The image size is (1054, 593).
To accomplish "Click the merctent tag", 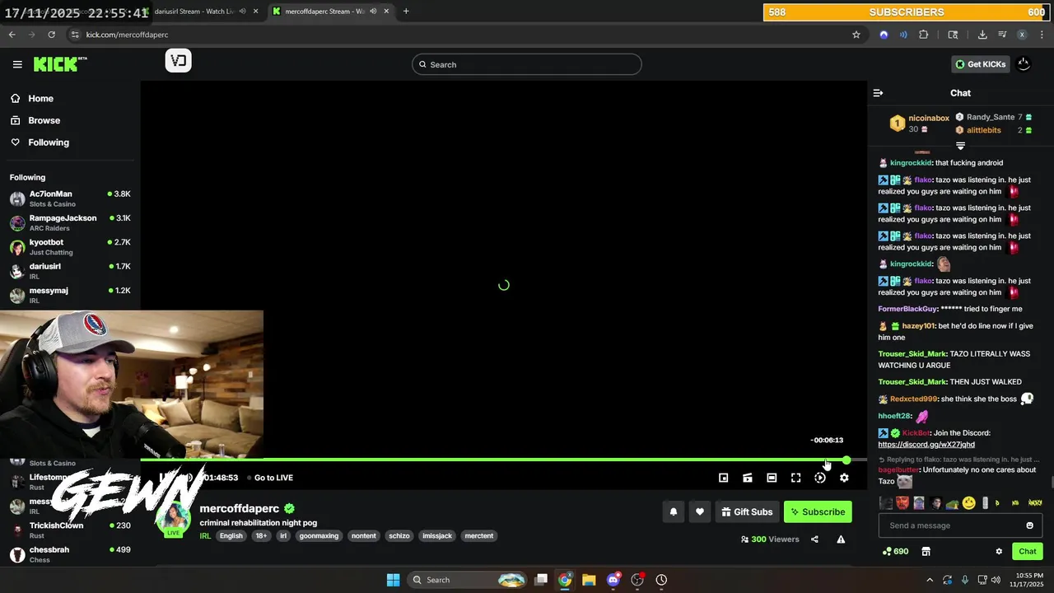I will click(479, 535).
